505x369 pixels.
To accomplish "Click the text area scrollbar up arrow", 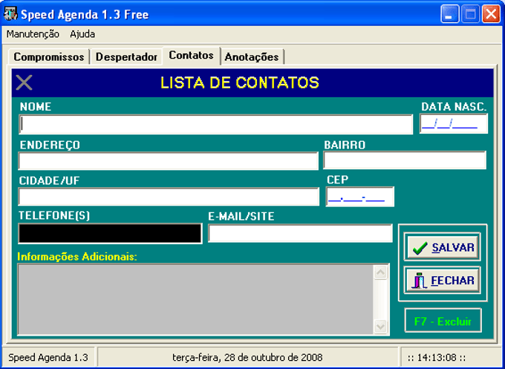I will pos(381,272).
